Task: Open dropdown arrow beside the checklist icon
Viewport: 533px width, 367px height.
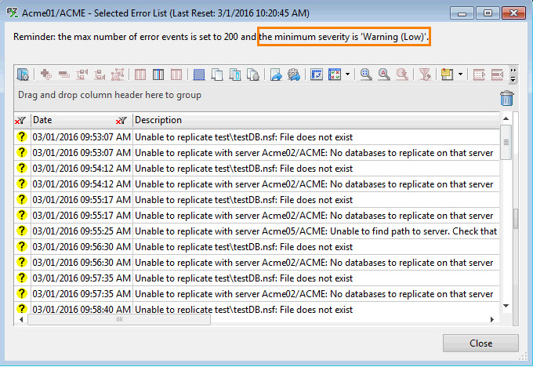Action: [x=348, y=74]
